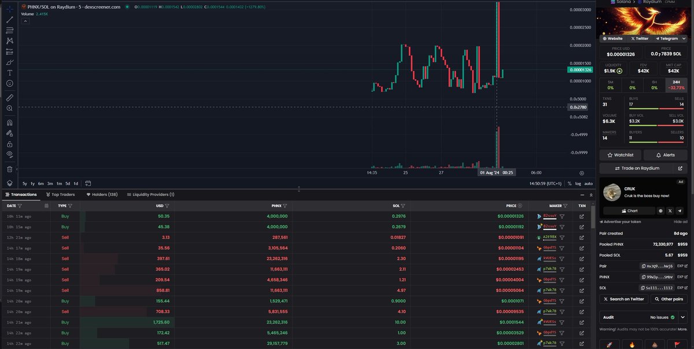Screen dimensions: 694x349
Task: Filter the MAKER column
Action: click(x=566, y=205)
